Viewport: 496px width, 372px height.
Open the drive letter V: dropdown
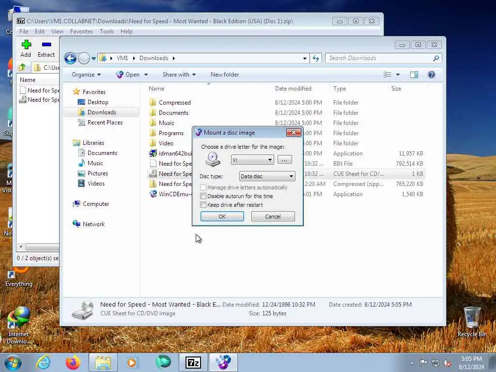click(252, 160)
